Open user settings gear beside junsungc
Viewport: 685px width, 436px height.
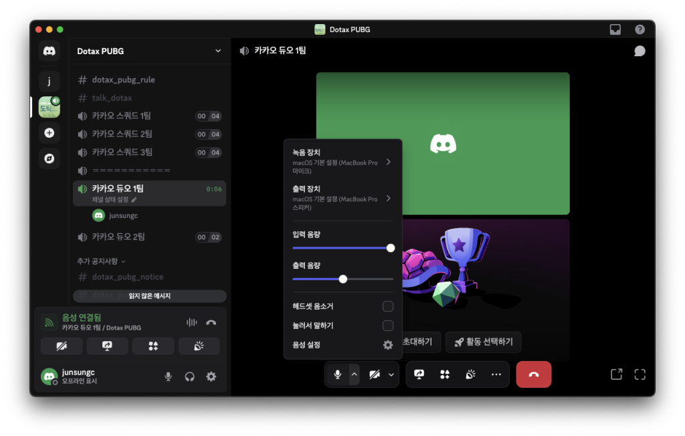click(x=211, y=376)
